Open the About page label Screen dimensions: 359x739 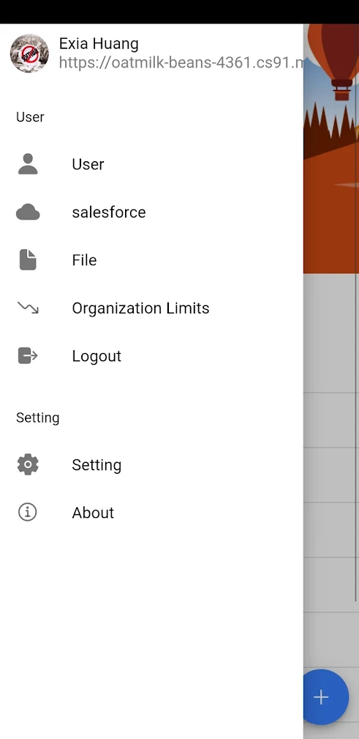pyautogui.click(x=93, y=513)
